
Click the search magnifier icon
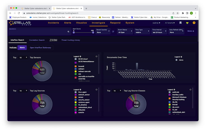[x=68, y=32]
